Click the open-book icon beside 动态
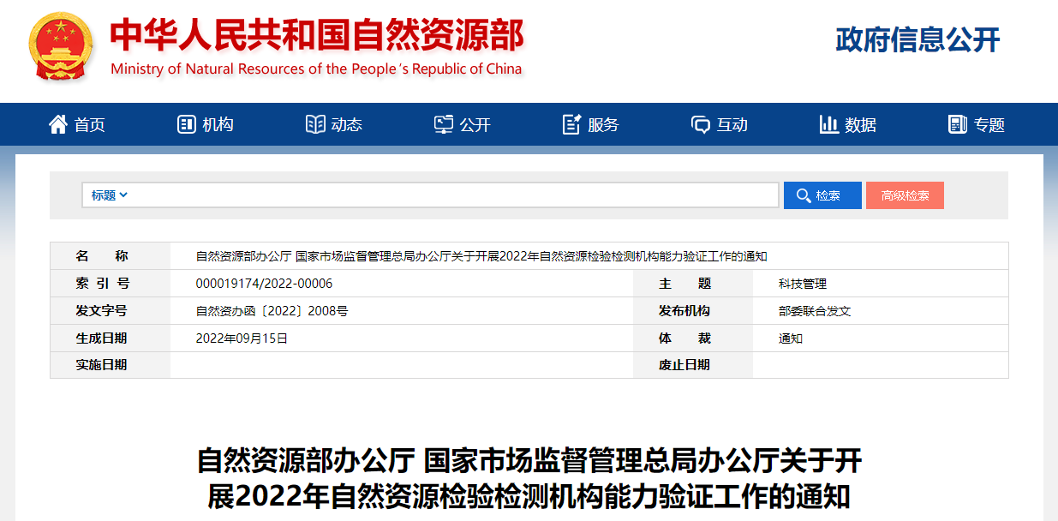1058x521 pixels. tap(315, 124)
